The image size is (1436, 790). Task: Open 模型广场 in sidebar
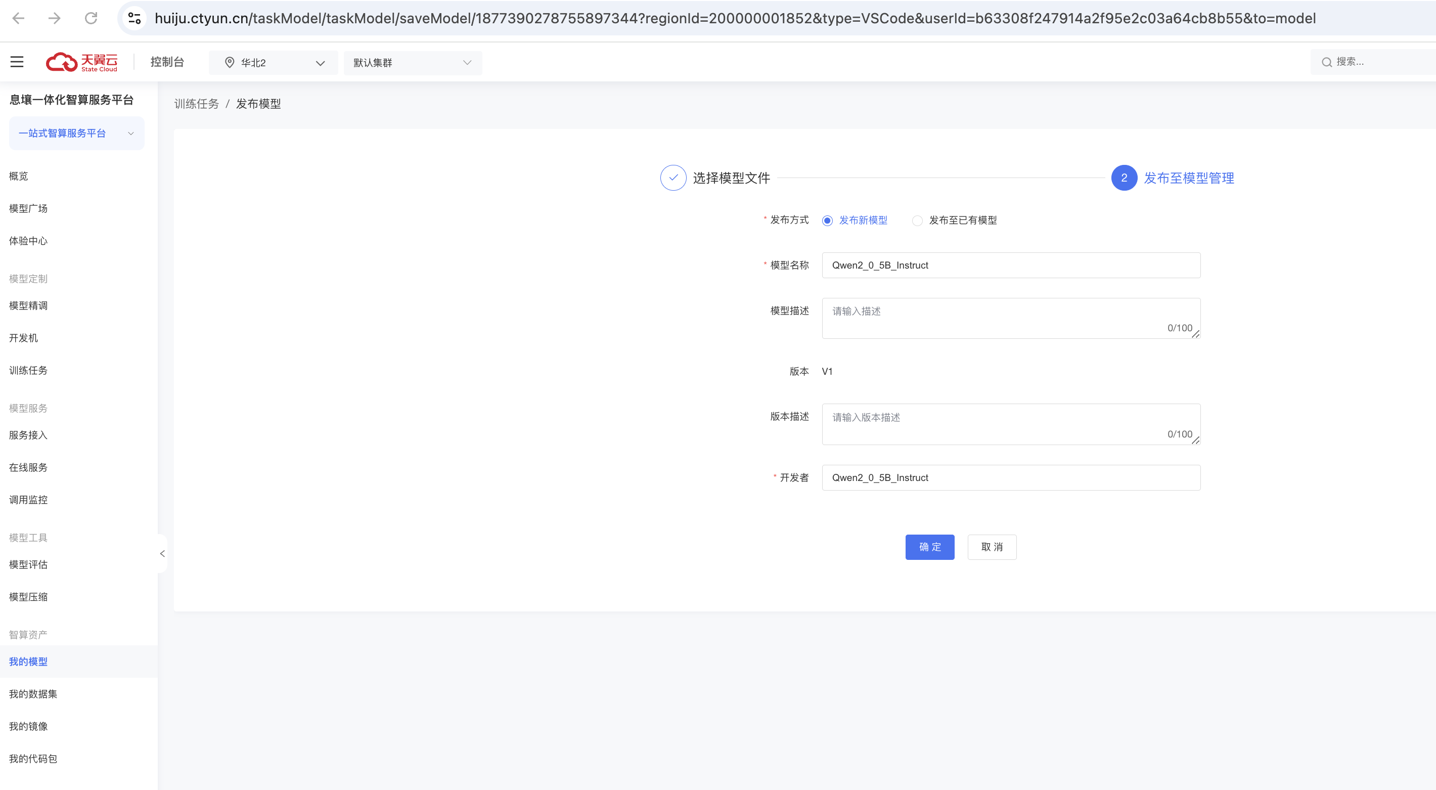click(x=28, y=208)
